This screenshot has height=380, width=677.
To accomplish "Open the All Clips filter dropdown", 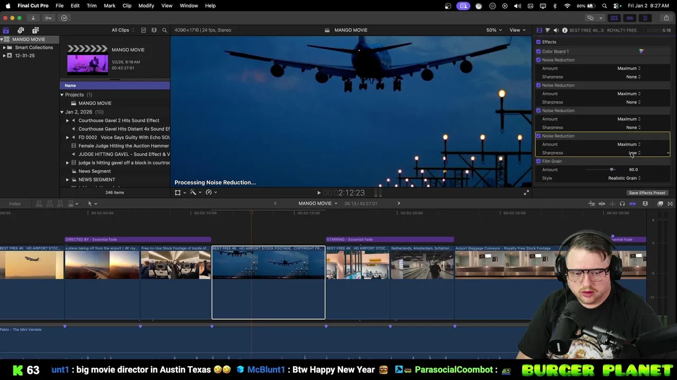I will 123,30.
